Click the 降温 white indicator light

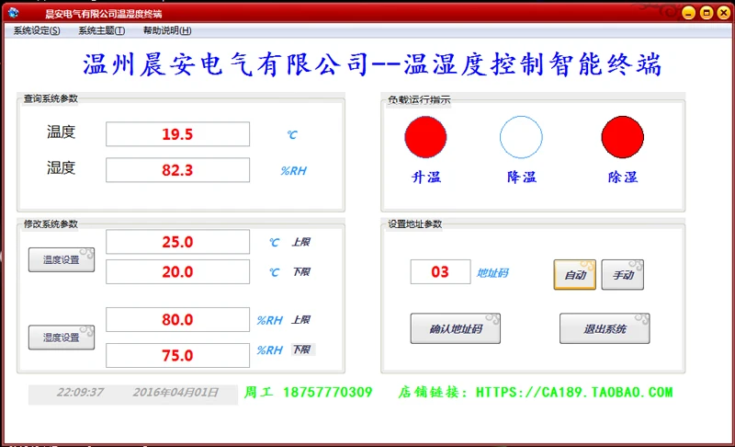pos(521,137)
